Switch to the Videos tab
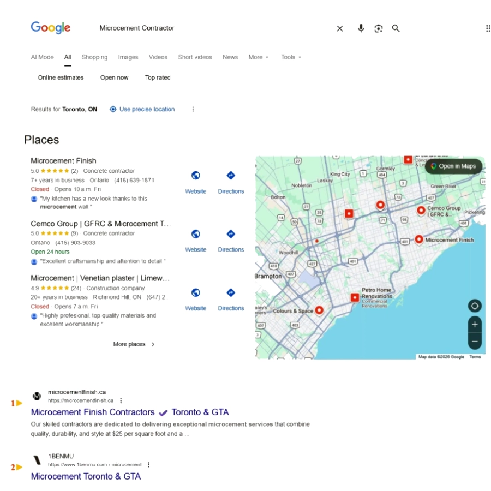 [x=158, y=57]
